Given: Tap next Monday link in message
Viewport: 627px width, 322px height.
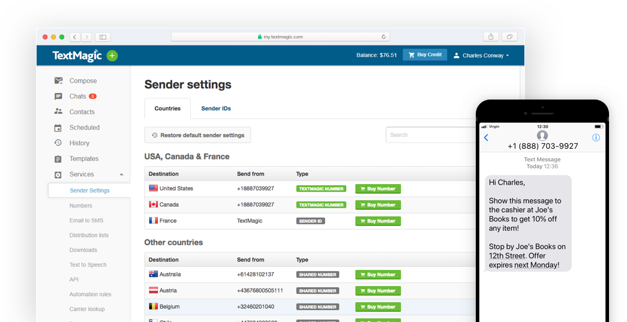Looking at the screenshot, I should coord(535,265).
